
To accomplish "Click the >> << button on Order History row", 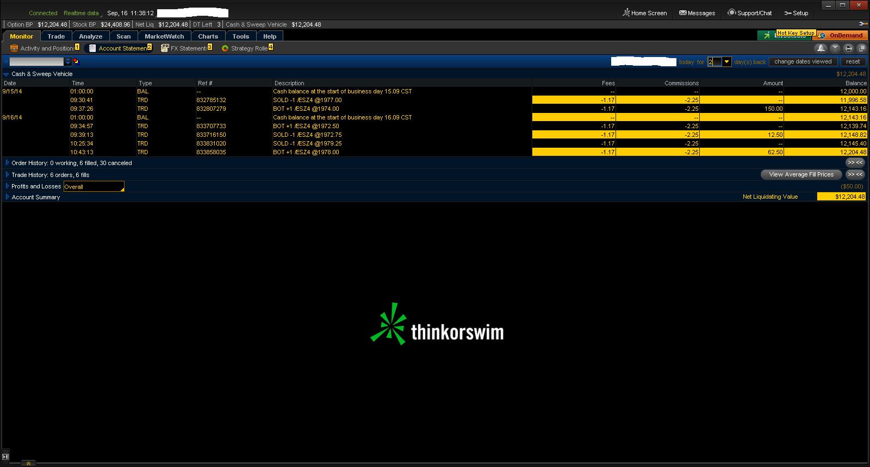I will coord(855,162).
